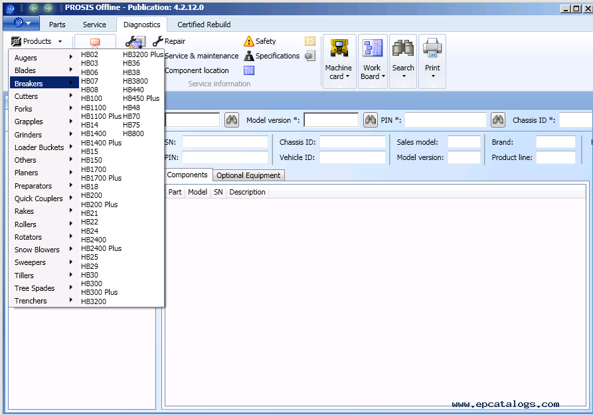This screenshot has height=415, width=593.
Task: Expand the Forks submenu
Action: click(x=44, y=109)
